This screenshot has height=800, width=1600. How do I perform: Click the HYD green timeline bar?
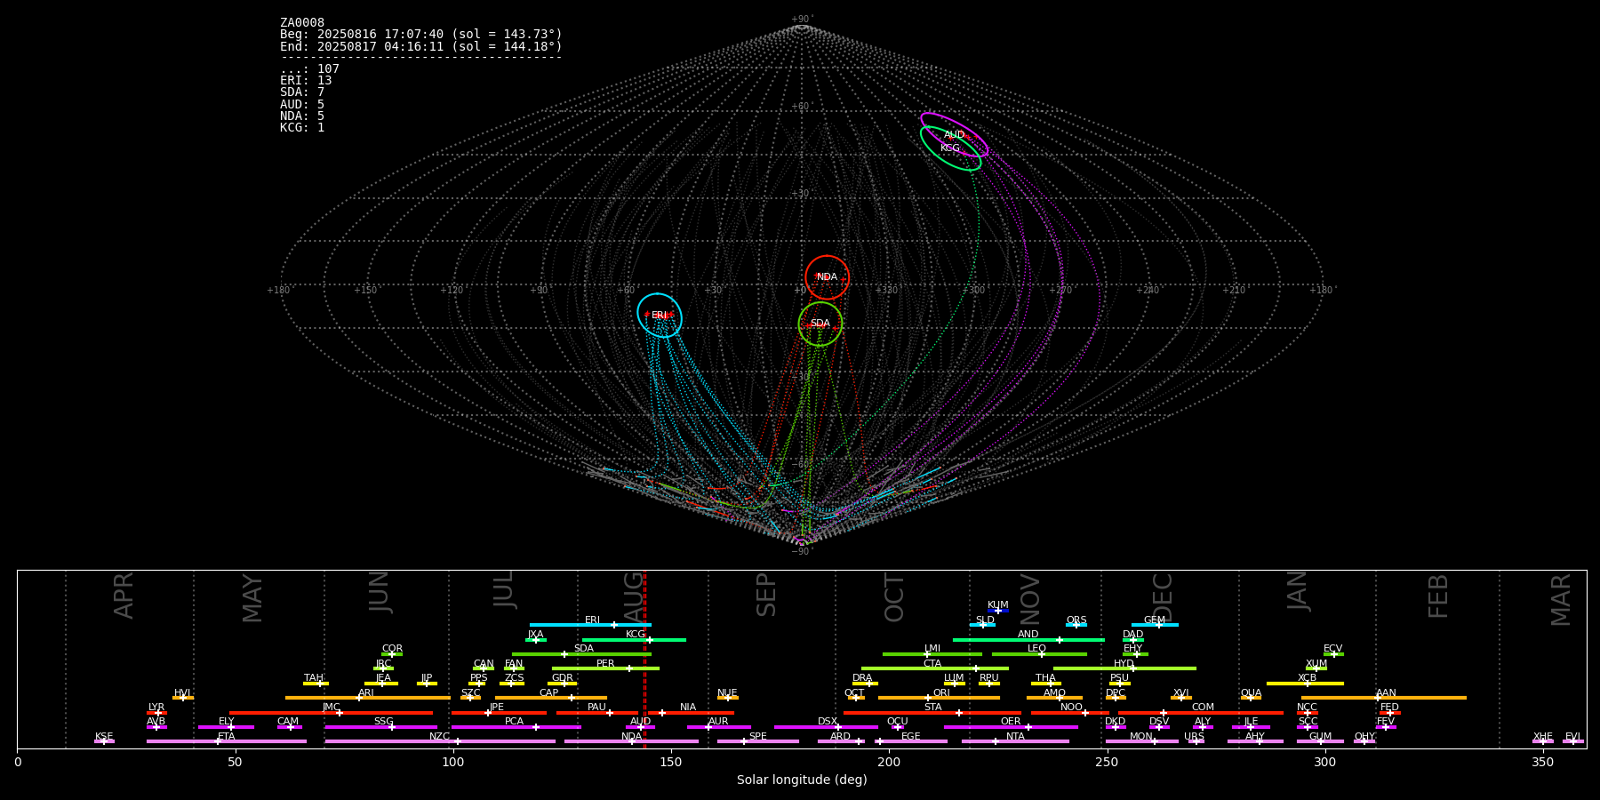pyautogui.click(x=1124, y=668)
